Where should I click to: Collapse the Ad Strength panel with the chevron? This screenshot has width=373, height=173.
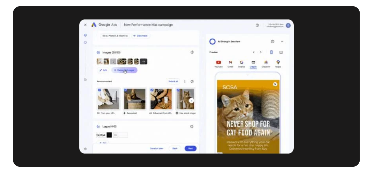[282, 41]
